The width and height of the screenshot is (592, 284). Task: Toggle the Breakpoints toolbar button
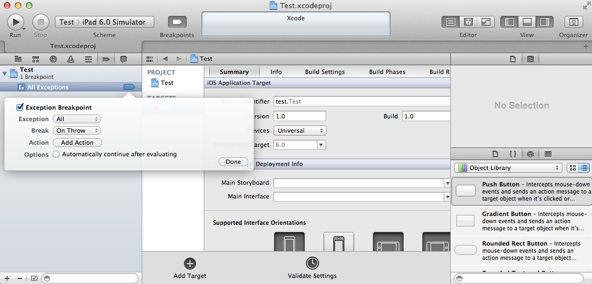[177, 22]
